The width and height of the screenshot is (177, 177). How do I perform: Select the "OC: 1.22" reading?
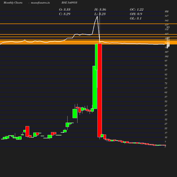pyautogui.click(x=137, y=10)
